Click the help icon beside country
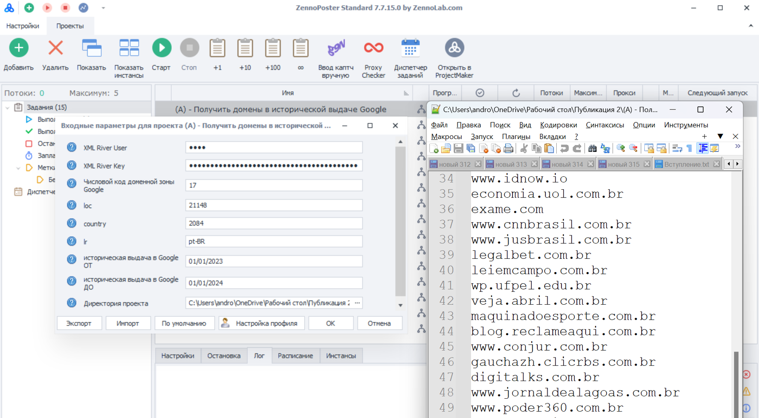759x418 pixels. (72, 223)
